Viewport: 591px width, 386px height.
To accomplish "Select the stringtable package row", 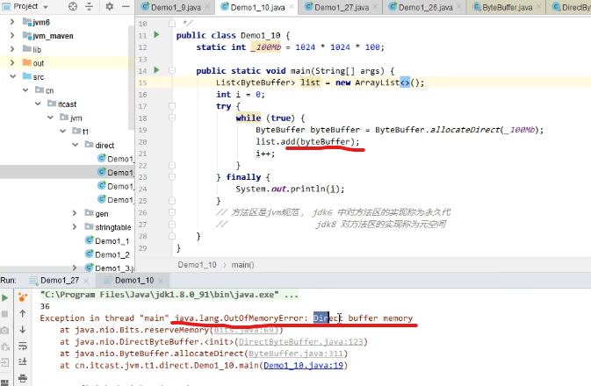I will pos(67,227).
